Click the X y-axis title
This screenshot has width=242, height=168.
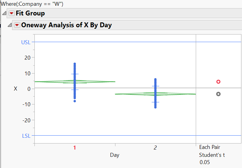[x=16, y=89]
